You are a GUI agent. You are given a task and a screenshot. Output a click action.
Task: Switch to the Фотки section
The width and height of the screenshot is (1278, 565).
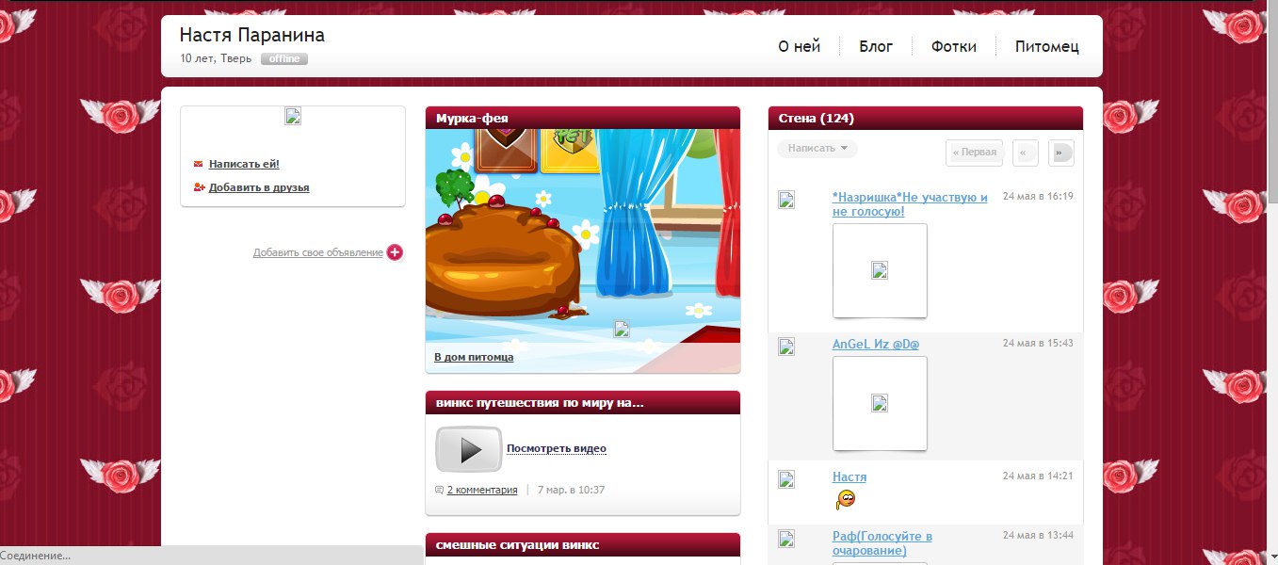(954, 47)
